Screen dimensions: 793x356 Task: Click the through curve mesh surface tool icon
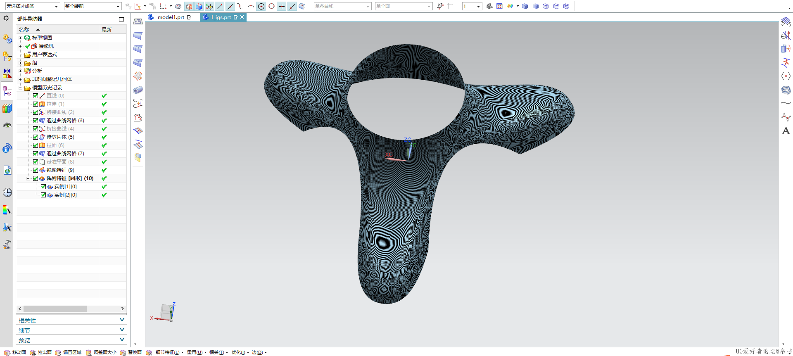pos(138,63)
